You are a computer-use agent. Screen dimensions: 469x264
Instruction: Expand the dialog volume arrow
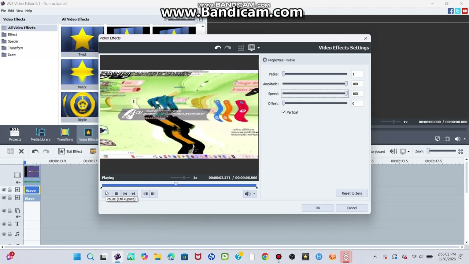(254, 194)
